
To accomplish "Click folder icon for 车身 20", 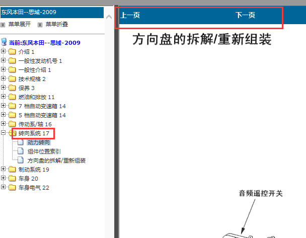I will point(12,179).
